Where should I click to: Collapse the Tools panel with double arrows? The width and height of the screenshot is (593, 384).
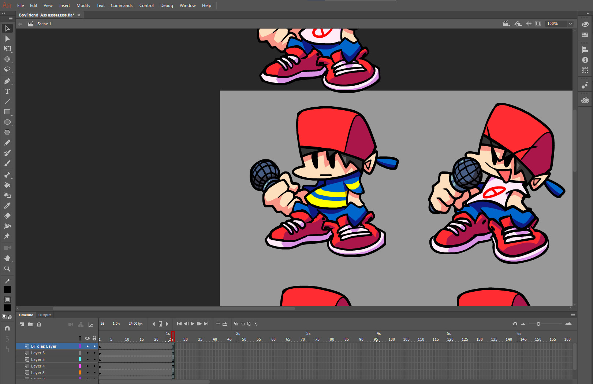pyautogui.click(x=4, y=13)
